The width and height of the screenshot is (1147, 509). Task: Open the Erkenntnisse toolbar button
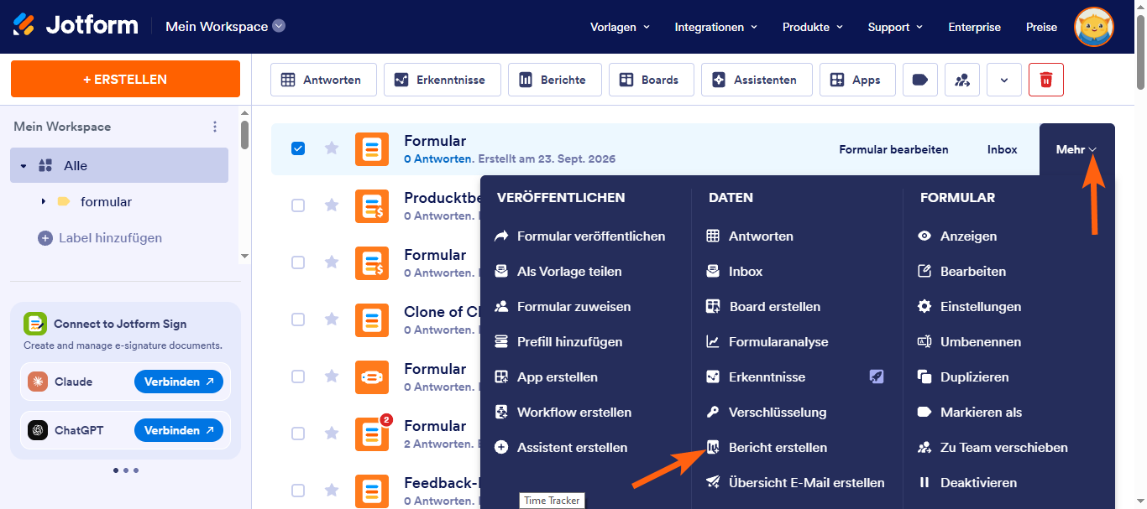pyautogui.click(x=443, y=80)
